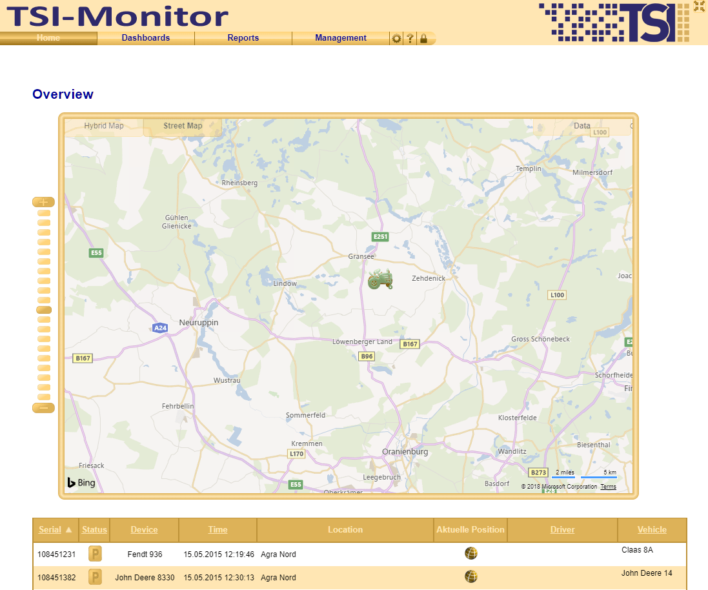Click the P status icon for John Deere 8330
The image size is (708, 590).
coord(95,577)
